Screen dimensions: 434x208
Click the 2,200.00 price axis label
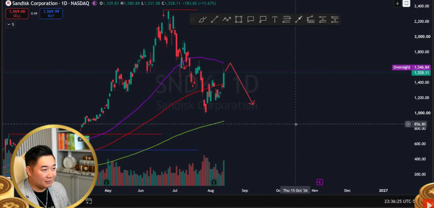click(422, 21)
